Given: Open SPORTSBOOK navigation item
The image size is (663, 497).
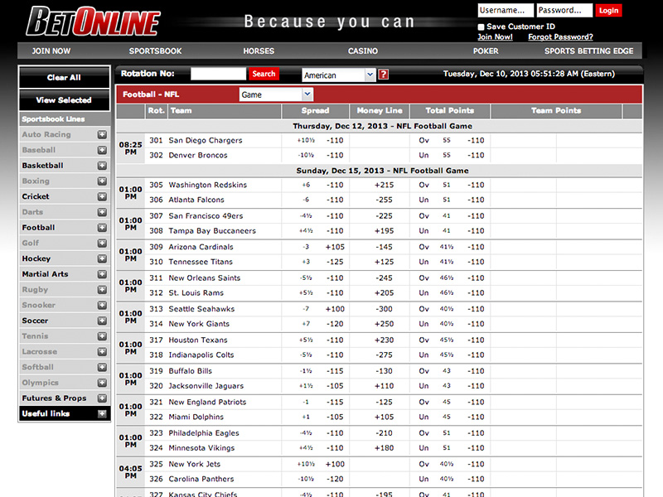Looking at the screenshot, I should 155,51.
